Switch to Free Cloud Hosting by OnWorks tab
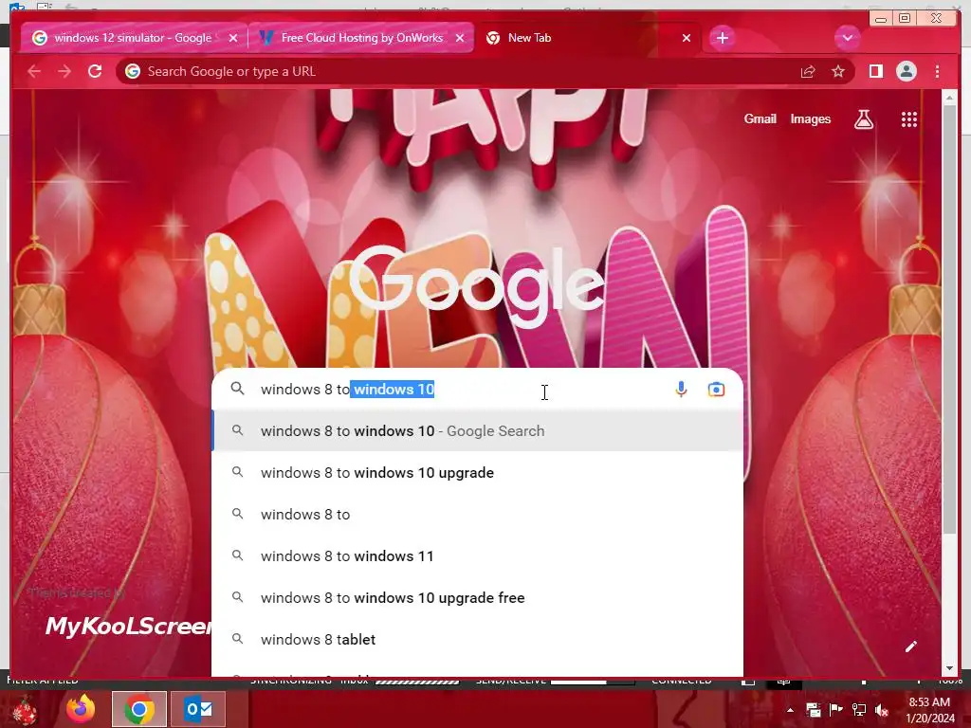The height and width of the screenshot is (728, 971). coord(361,38)
